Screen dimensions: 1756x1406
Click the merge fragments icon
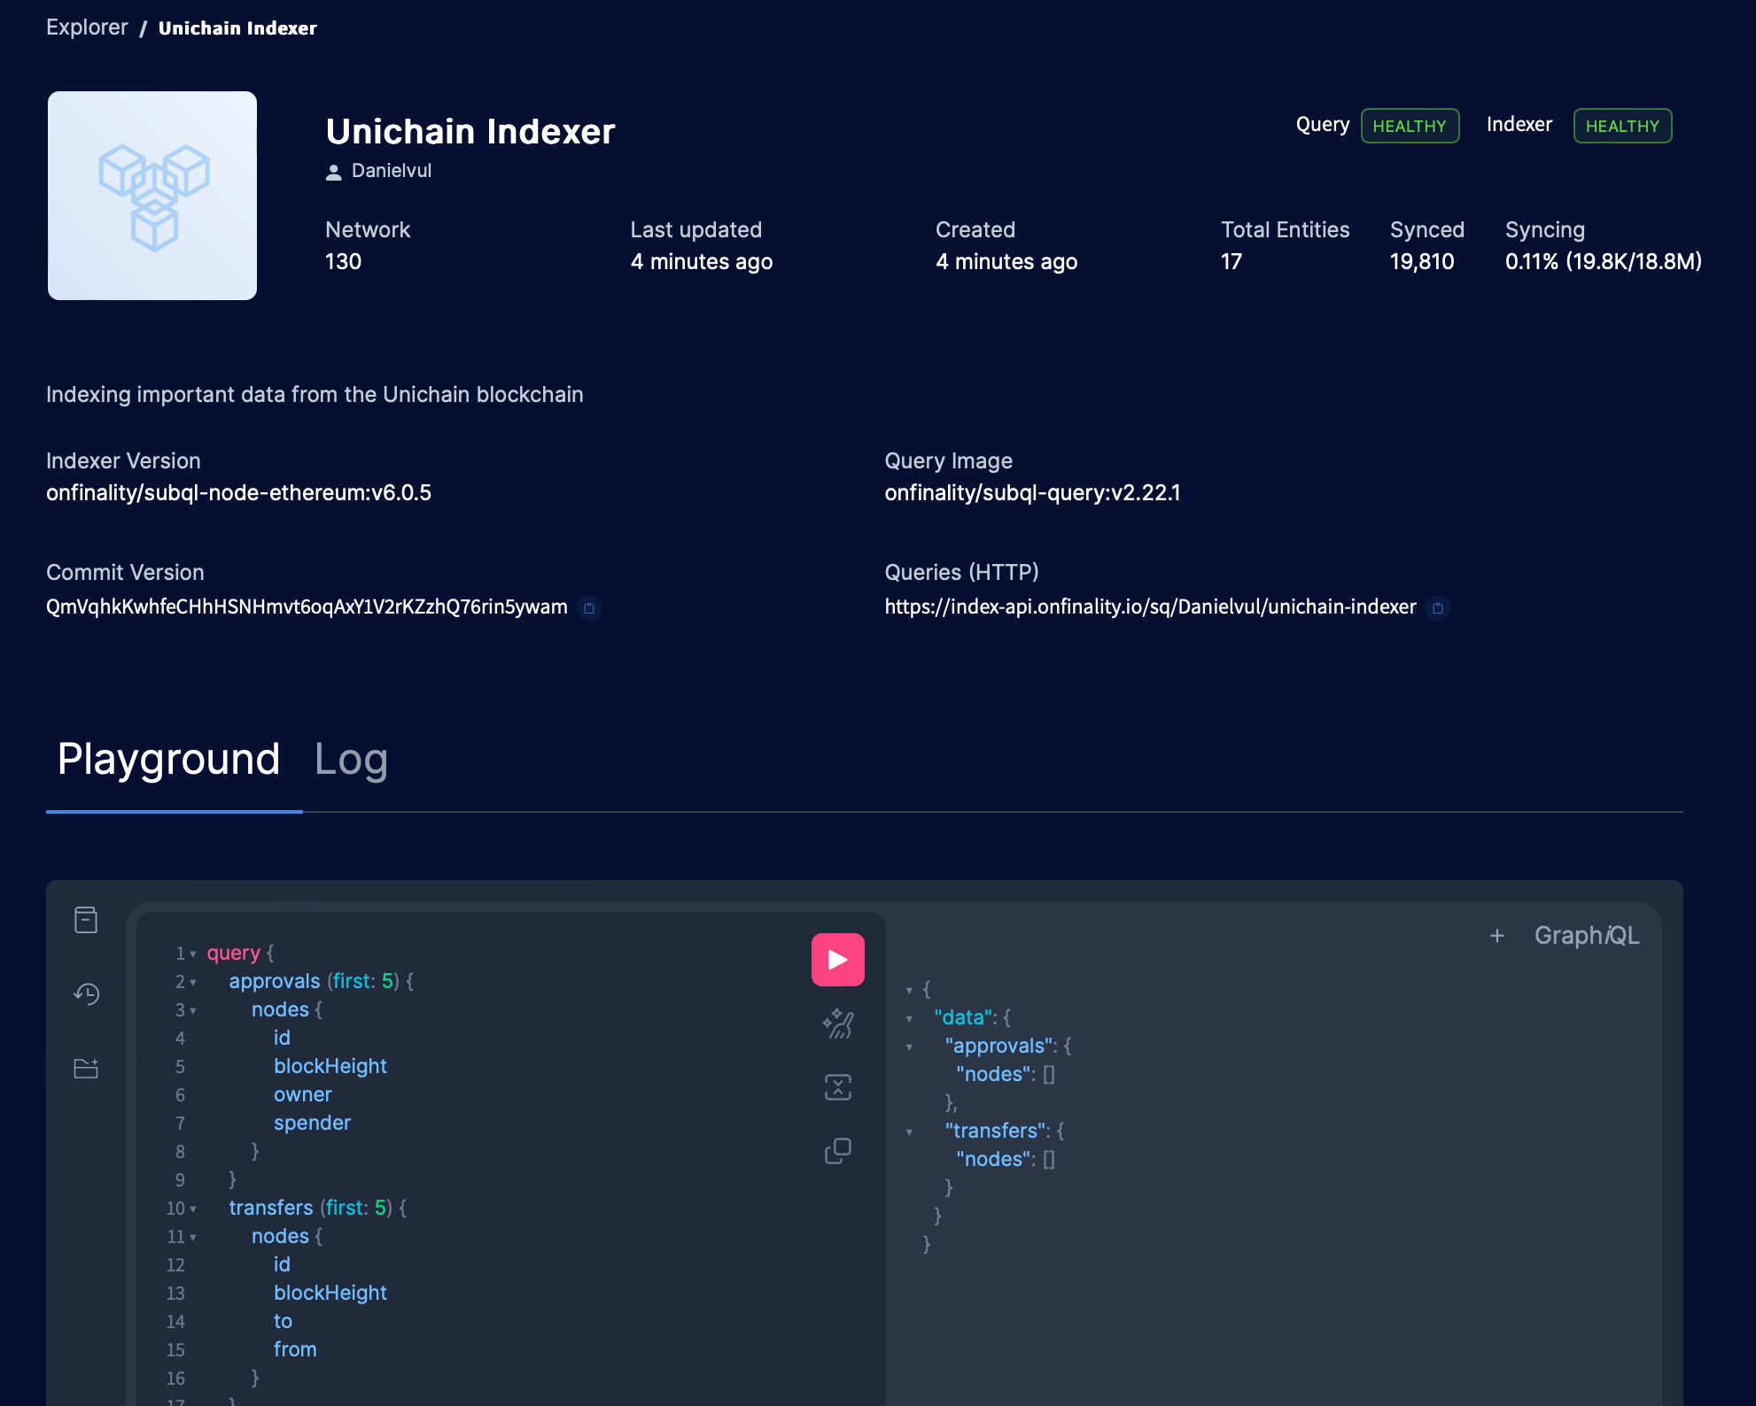[837, 1087]
